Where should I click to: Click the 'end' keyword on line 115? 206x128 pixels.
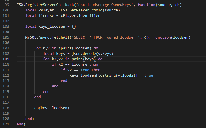tap(46, 92)
